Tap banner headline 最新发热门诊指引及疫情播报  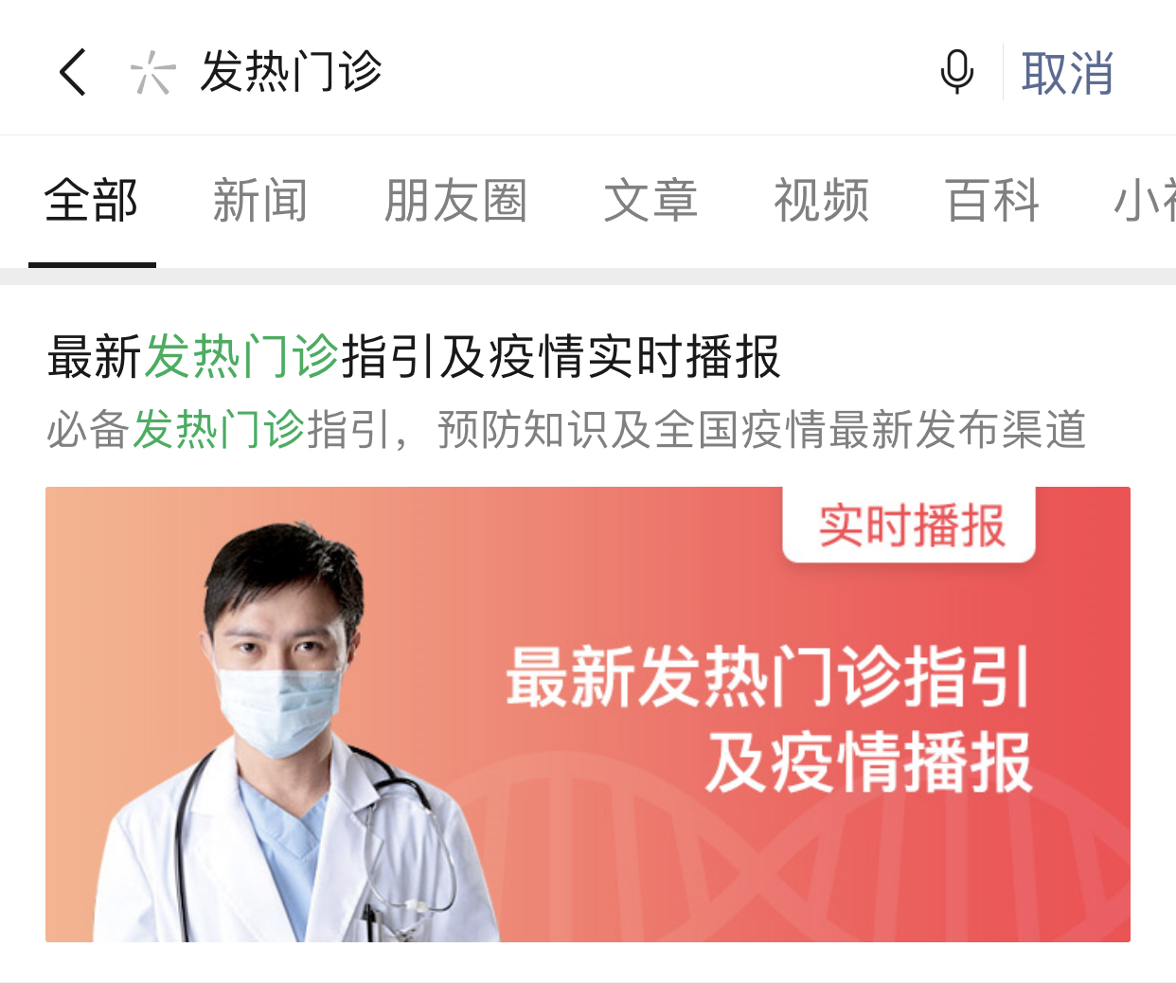(769, 718)
